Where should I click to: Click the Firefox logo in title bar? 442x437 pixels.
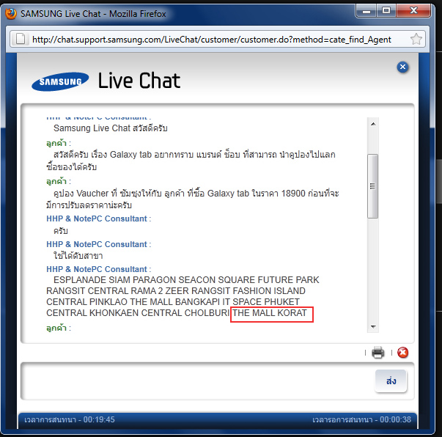click(x=11, y=13)
